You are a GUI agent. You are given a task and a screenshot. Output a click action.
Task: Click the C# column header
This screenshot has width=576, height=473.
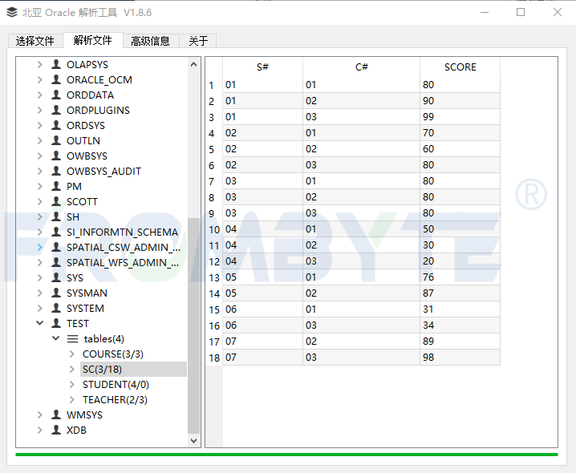pyautogui.click(x=362, y=67)
